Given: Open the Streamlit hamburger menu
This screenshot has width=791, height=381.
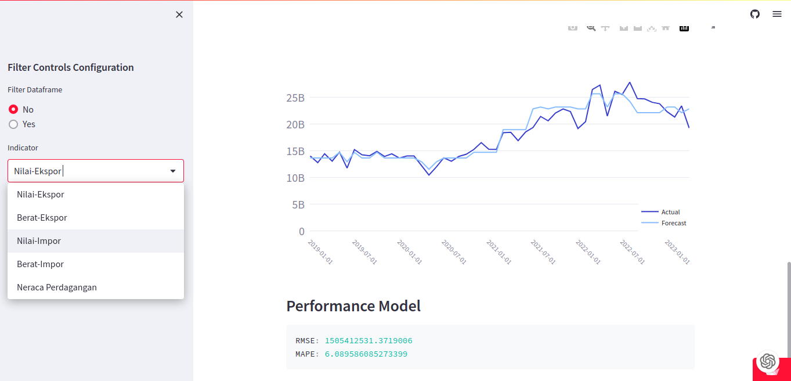Looking at the screenshot, I should (x=776, y=14).
